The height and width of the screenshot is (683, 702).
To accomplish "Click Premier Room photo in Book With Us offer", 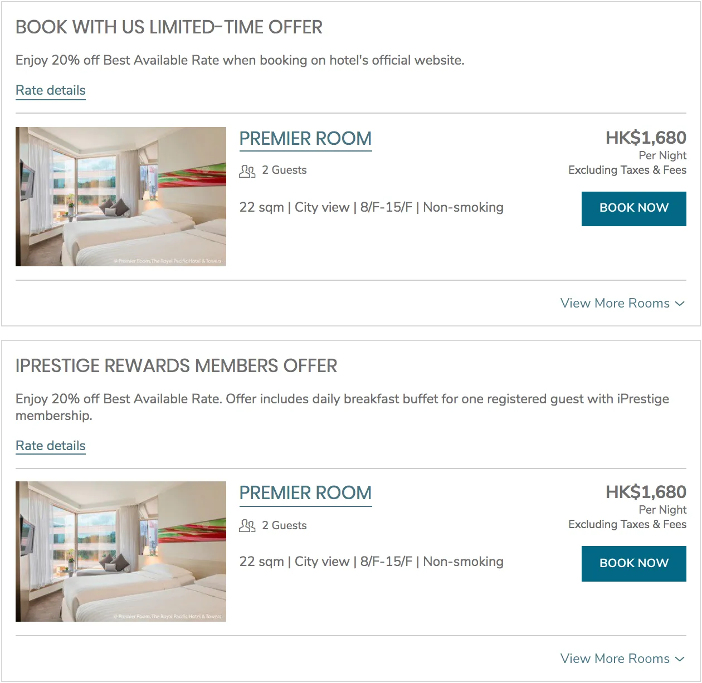I will (x=121, y=197).
